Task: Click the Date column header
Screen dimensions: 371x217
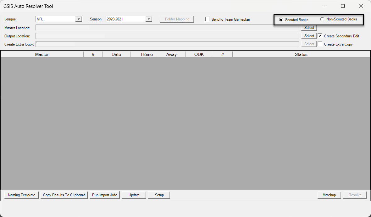Action: tap(116, 54)
